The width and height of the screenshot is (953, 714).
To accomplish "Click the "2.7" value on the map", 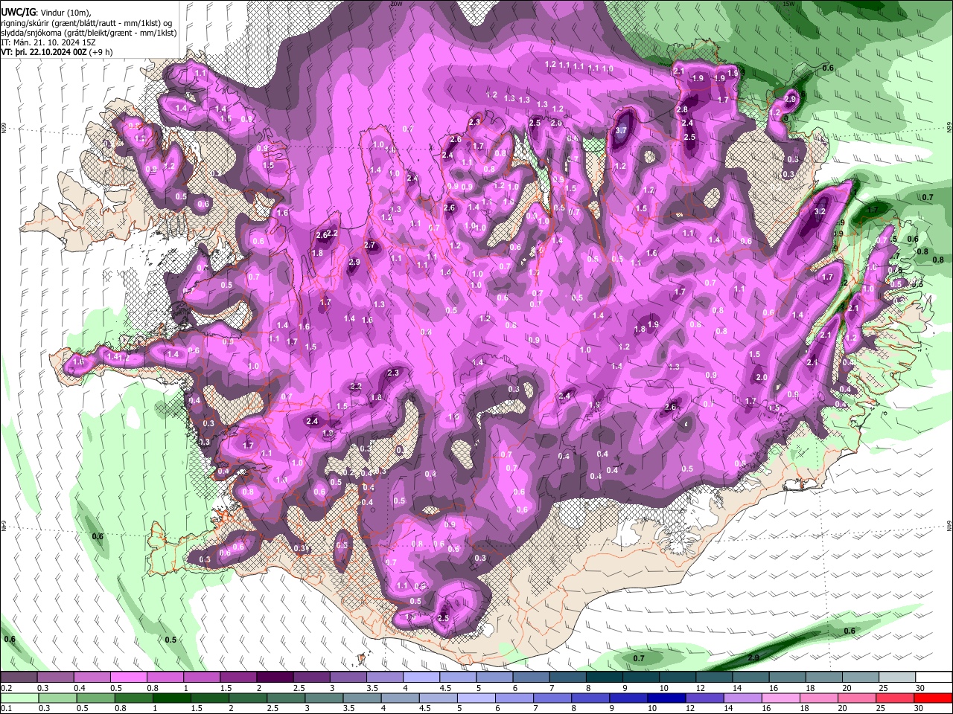I will 370,245.
